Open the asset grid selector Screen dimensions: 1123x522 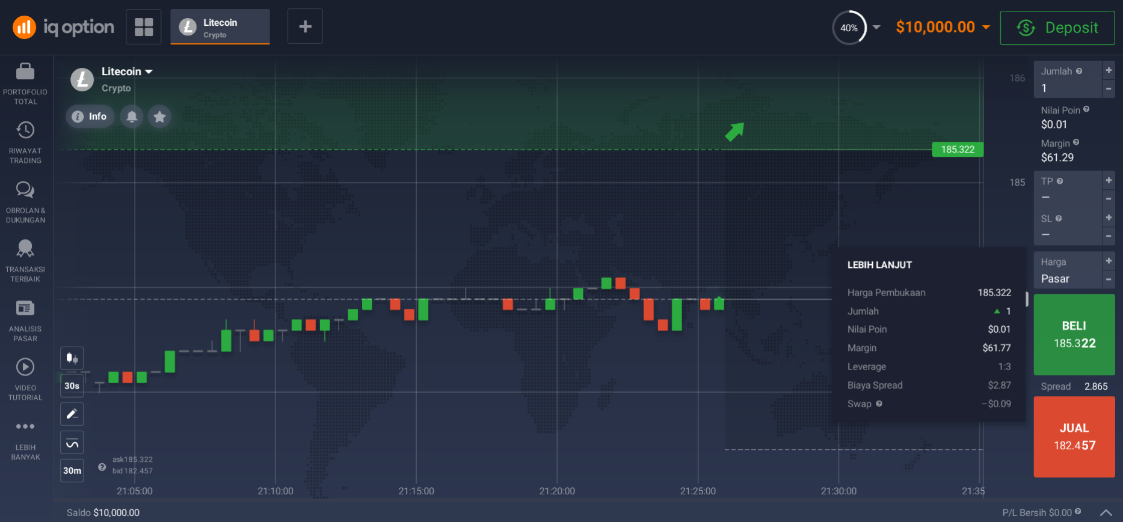coord(143,26)
